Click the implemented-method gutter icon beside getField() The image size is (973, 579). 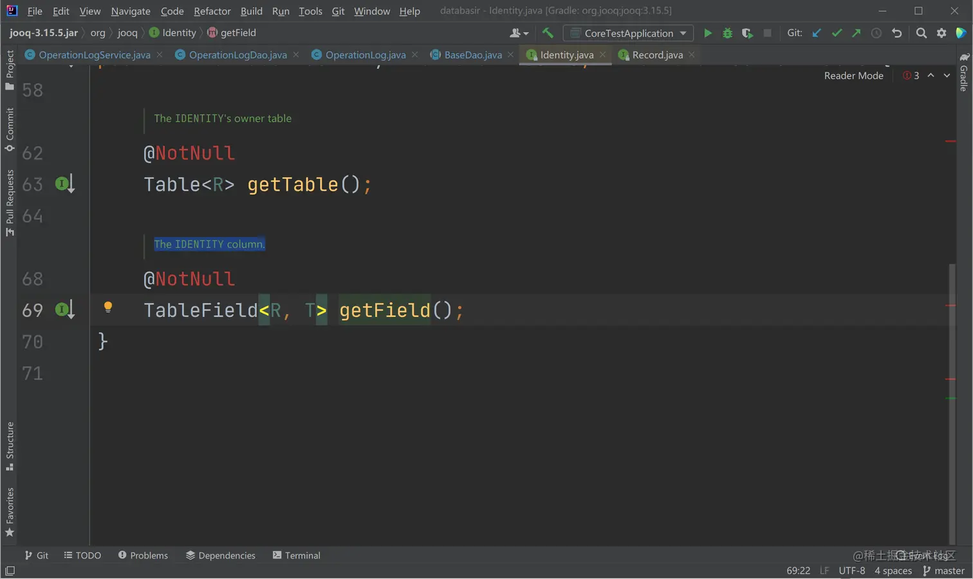[x=64, y=310]
